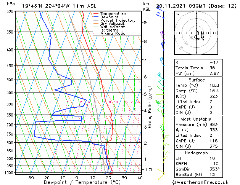Click the '500' hPa pressure axis label
The height and width of the screenshot is (185, 240).
point(11,80)
